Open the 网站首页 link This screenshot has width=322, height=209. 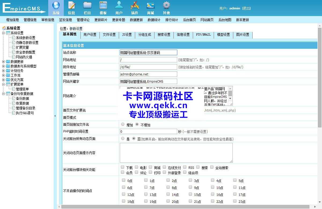207,20
